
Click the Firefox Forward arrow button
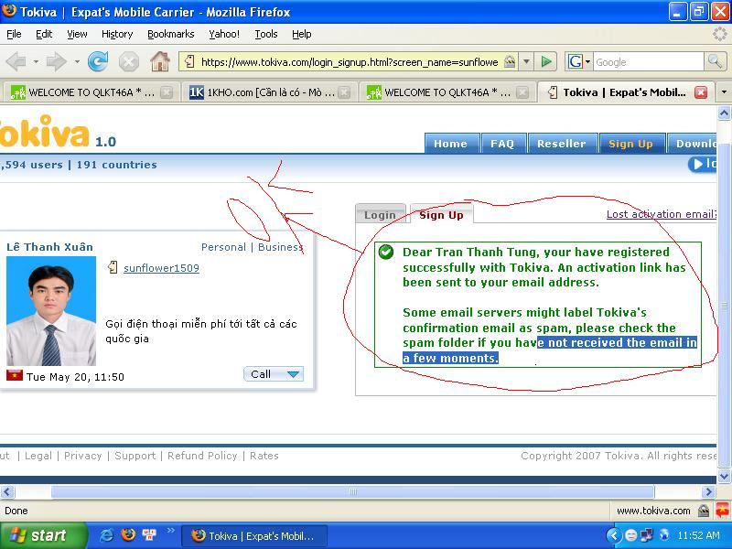(57, 61)
